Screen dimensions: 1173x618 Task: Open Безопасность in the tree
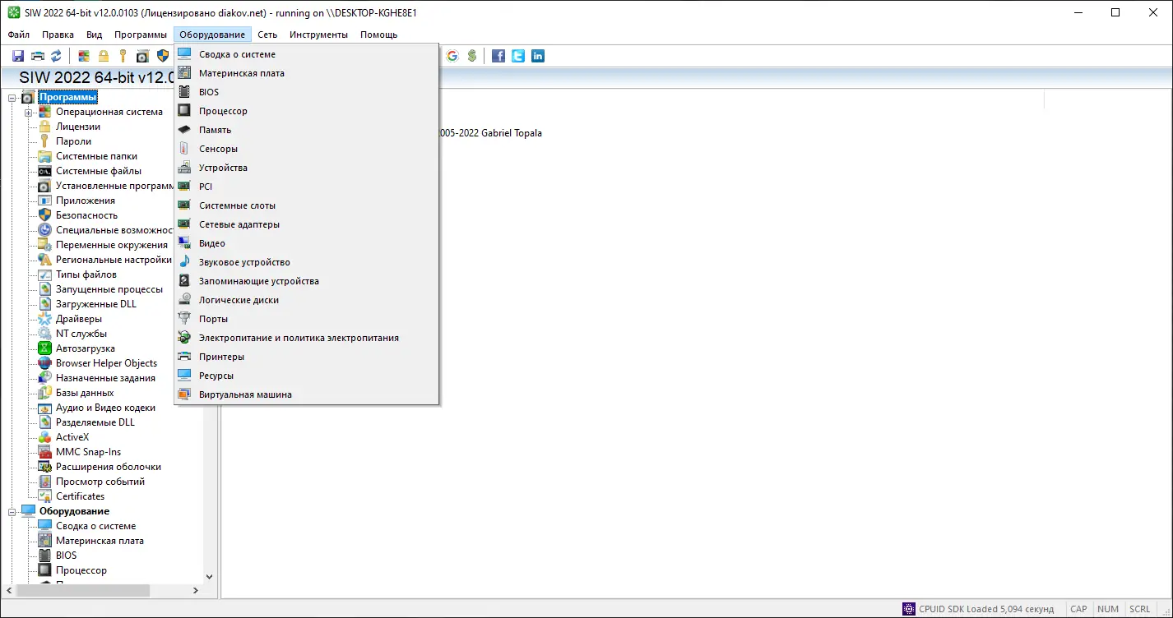[87, 215]
